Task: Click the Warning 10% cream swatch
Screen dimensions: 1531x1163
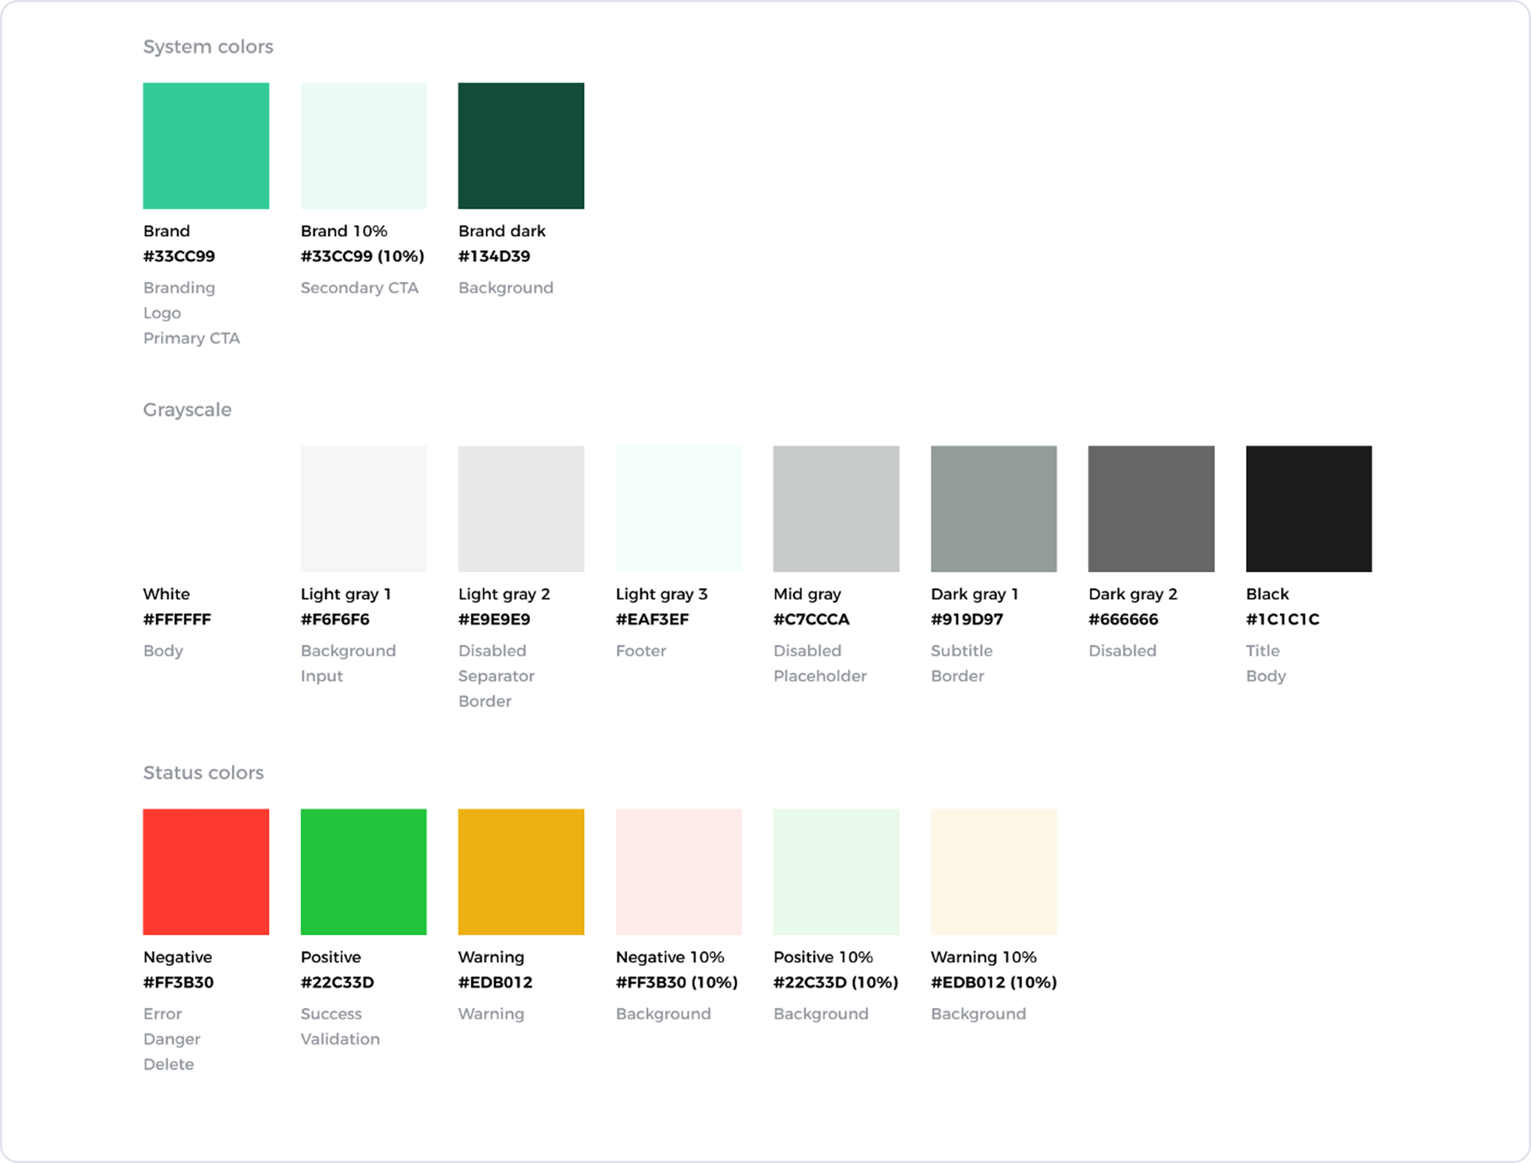Action: (993, 872)
